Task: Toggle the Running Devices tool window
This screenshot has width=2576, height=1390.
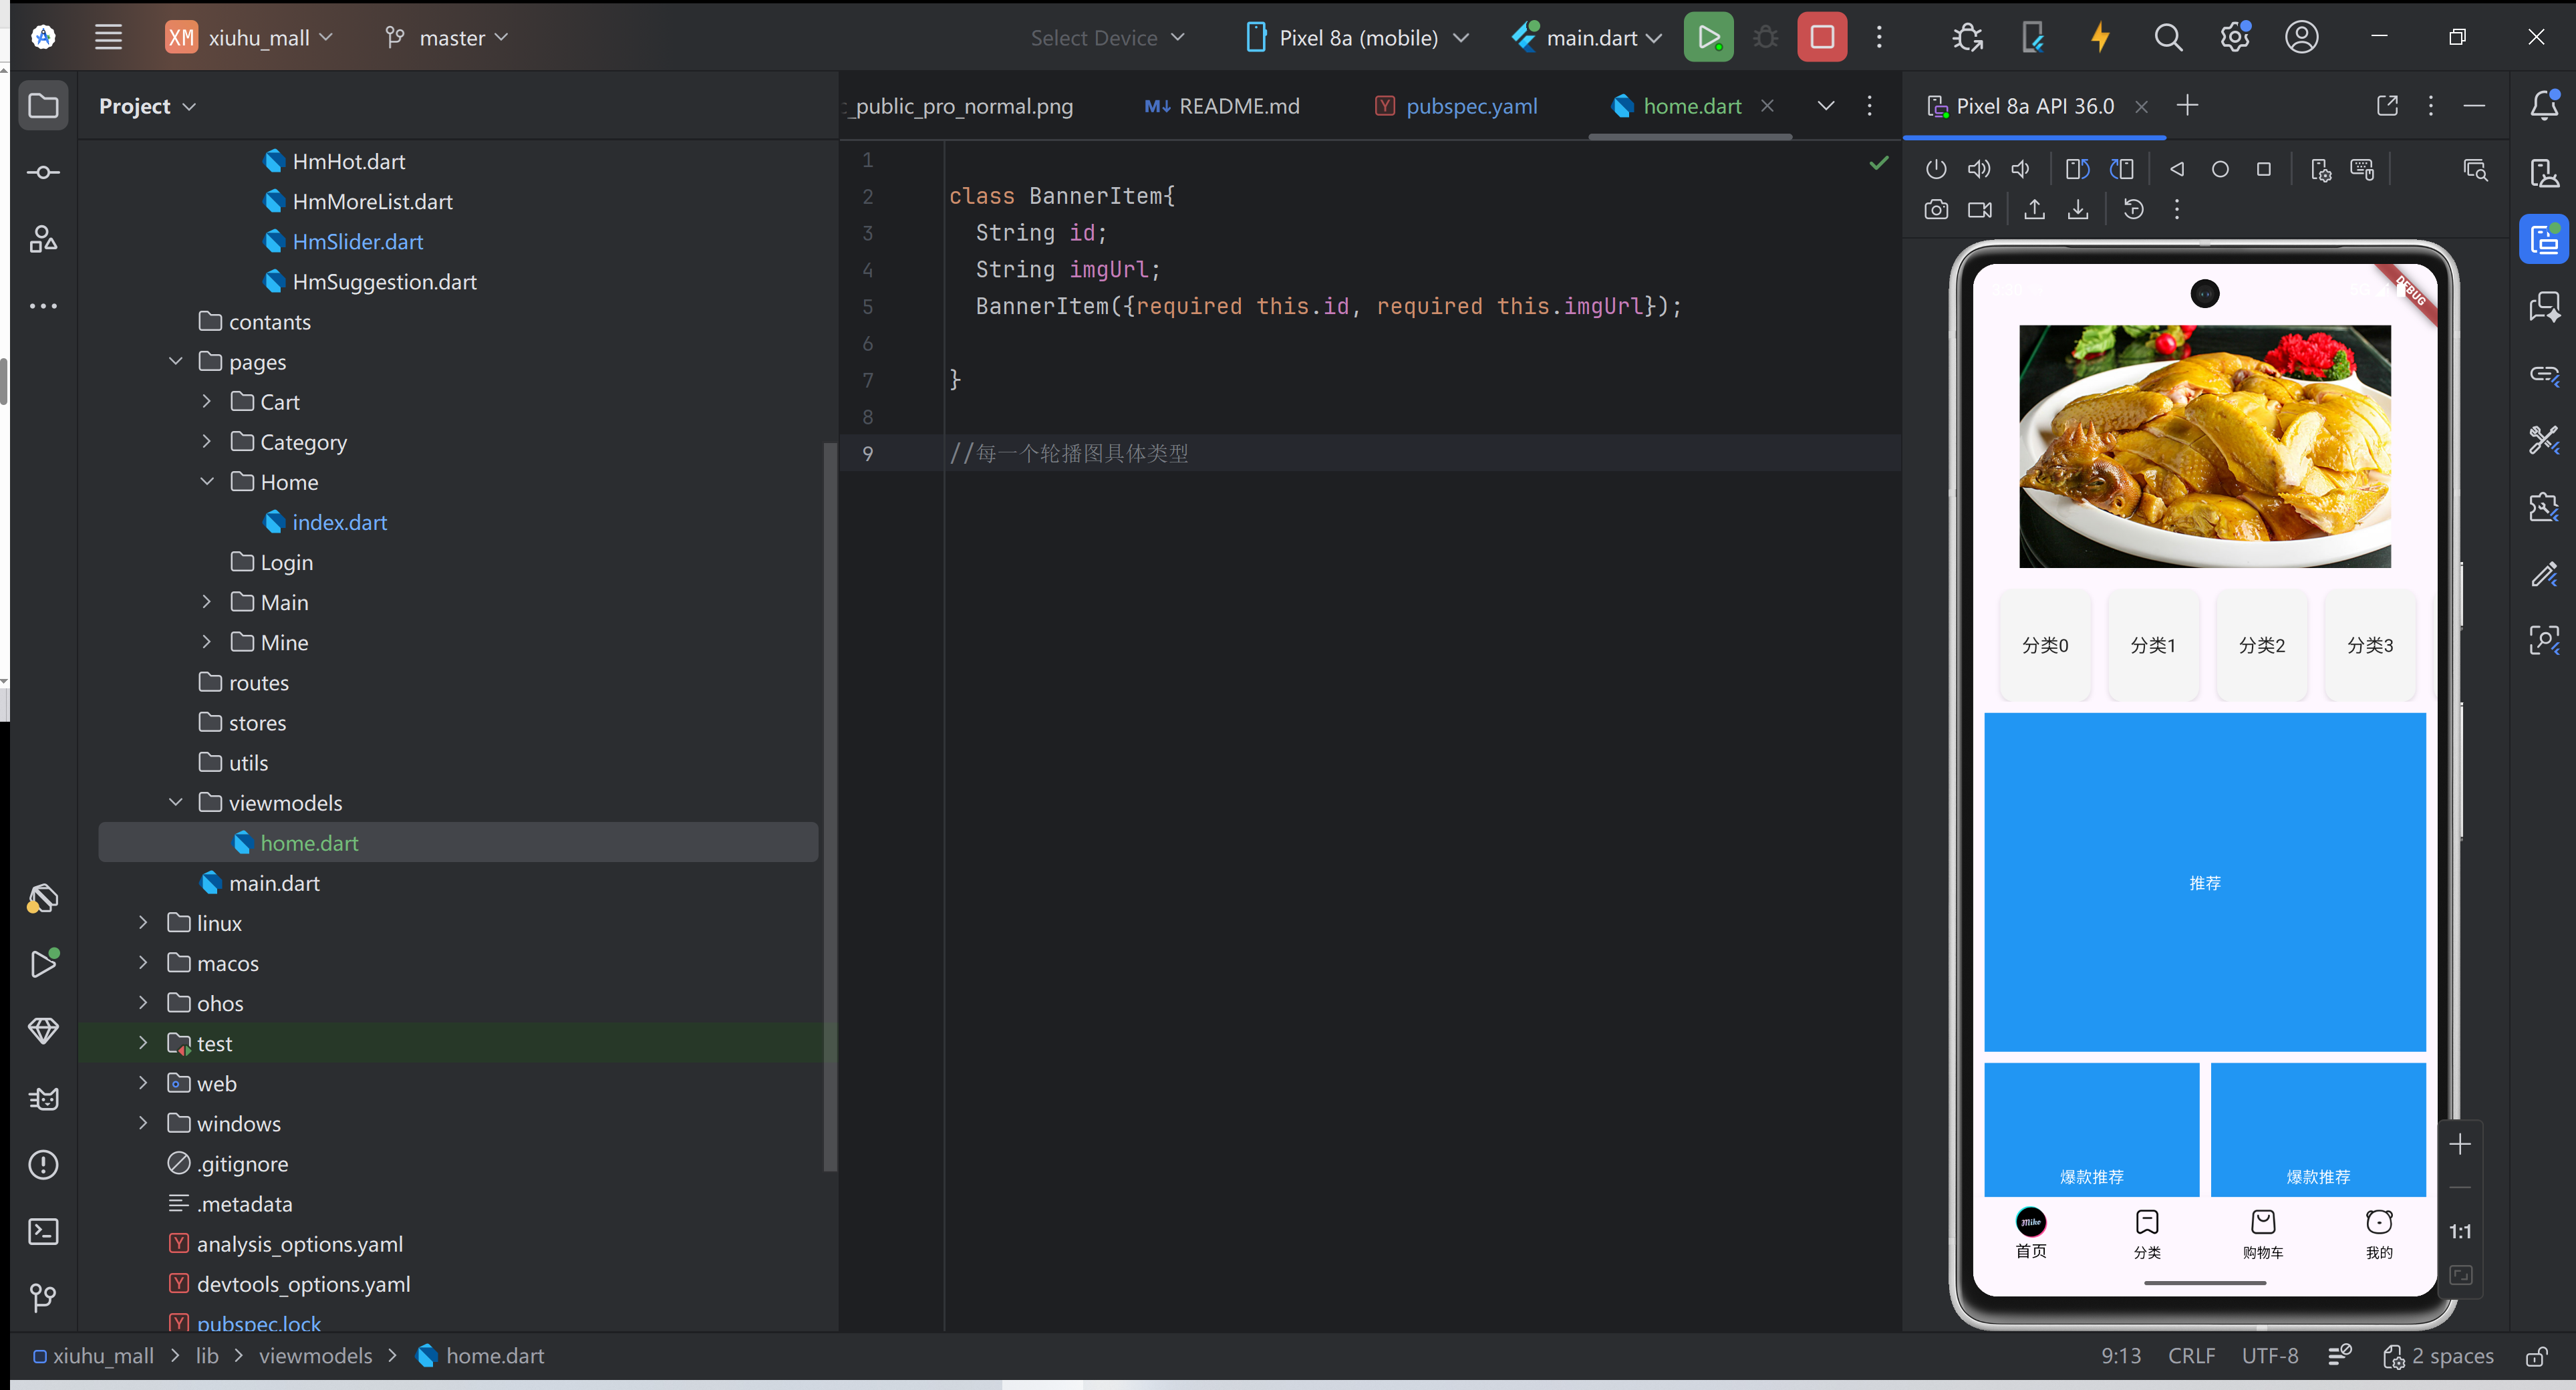Action: pyautogui.click(x=2543, y=240)
